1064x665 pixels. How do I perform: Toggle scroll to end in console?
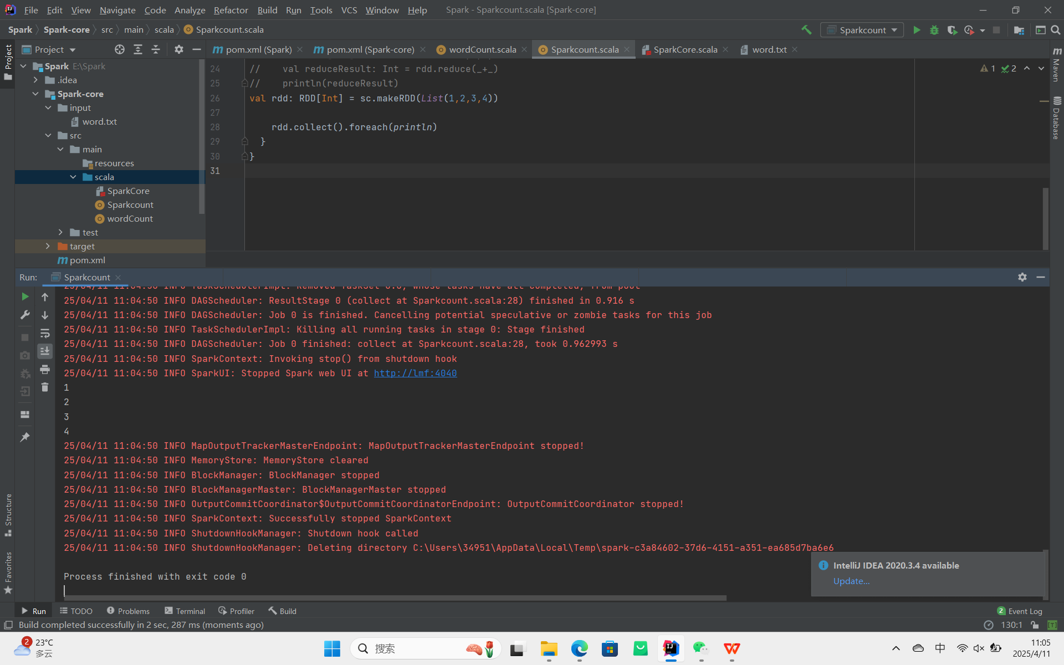point(45,351)
